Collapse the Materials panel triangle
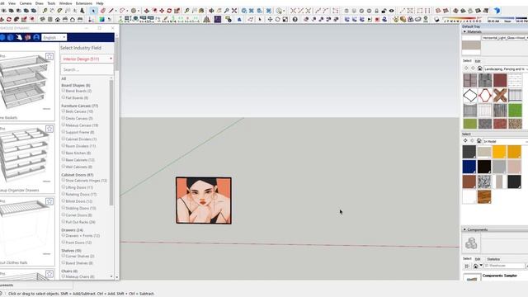The height and width of the screenshot is (297, 528). tap(464, 31)
